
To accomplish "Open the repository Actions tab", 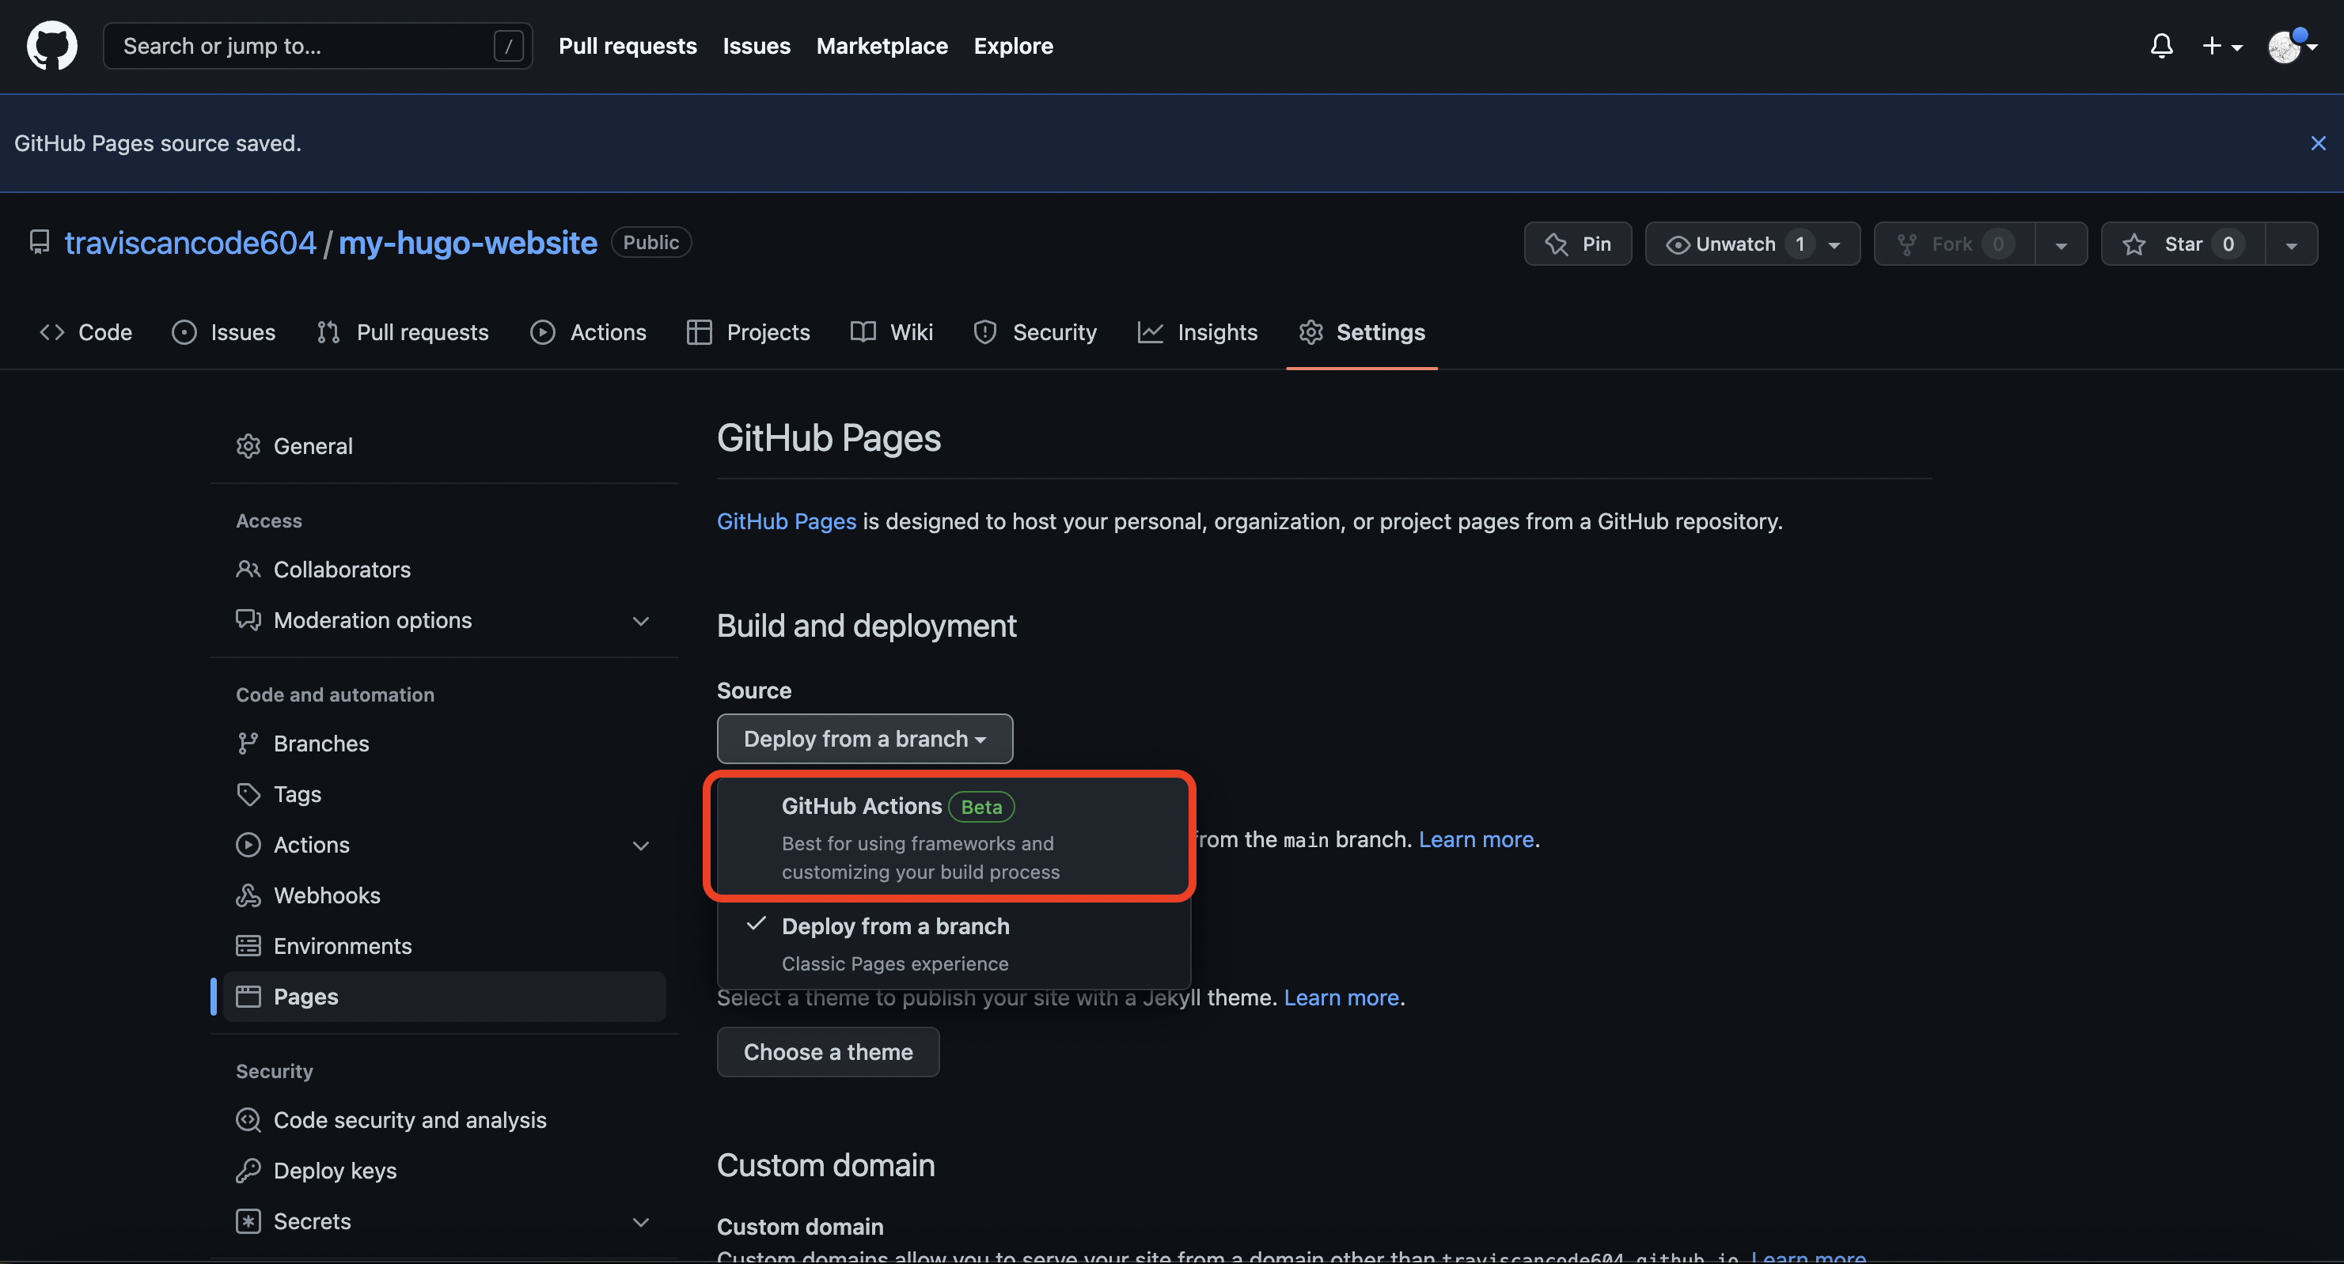I will pos(588,332).
